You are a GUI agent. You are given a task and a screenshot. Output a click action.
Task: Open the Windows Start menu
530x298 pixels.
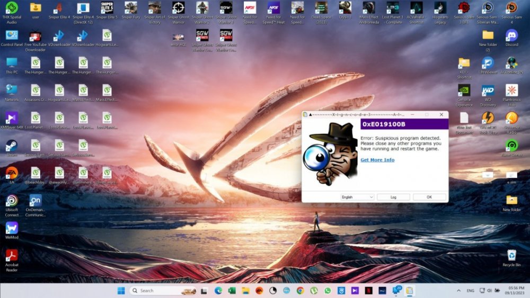(121, 291)
